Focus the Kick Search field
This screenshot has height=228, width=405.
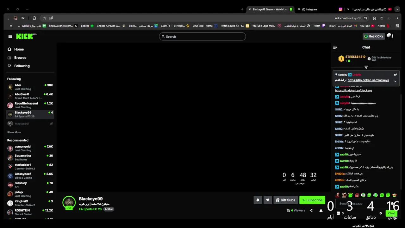(x=202, y=36)
